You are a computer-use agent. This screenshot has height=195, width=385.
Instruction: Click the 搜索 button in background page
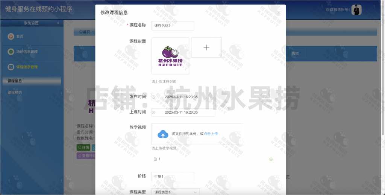click(296, 53)
